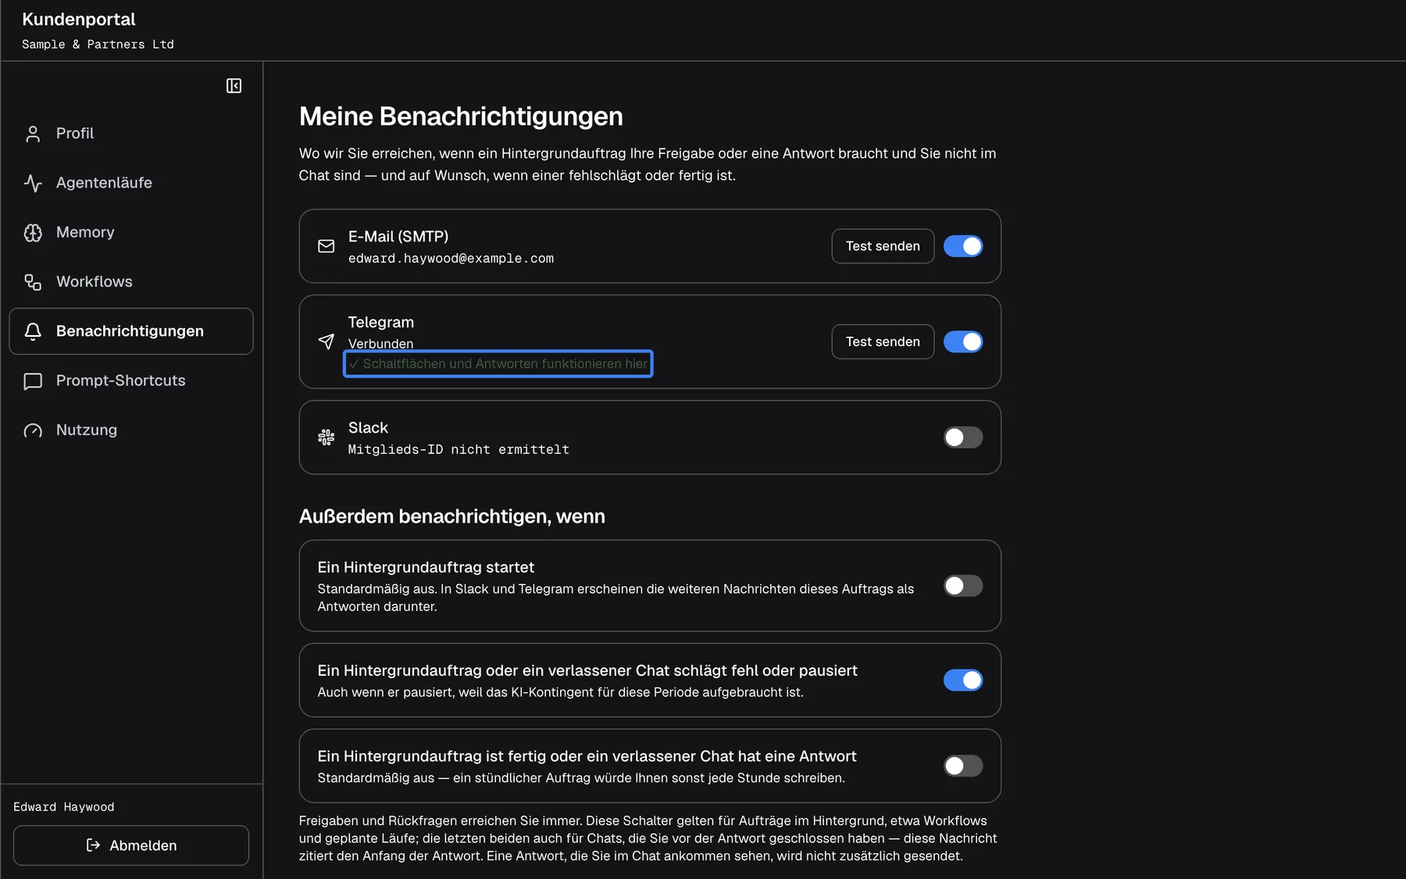Switch to the Workflows section
The width and height of the screenshot is (1406, 879).
pyautogui.click(x=131, y=282)
